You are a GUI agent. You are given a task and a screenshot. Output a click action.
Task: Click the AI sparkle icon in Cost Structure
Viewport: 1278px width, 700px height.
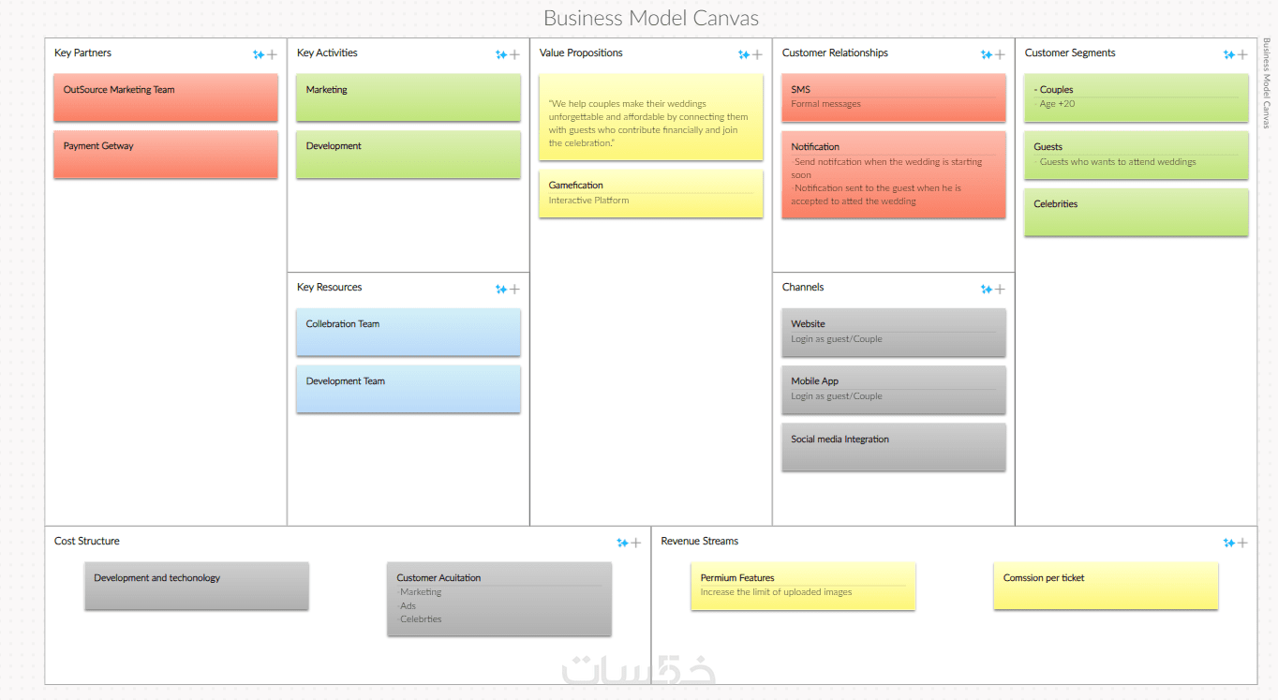coord(622,543)
